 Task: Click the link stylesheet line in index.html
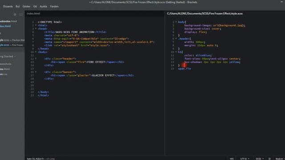[x=77, y=45]
